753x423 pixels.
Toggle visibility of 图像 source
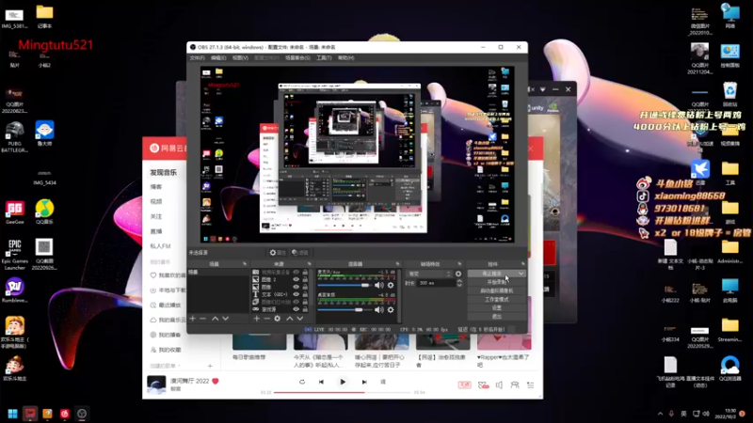296,287
